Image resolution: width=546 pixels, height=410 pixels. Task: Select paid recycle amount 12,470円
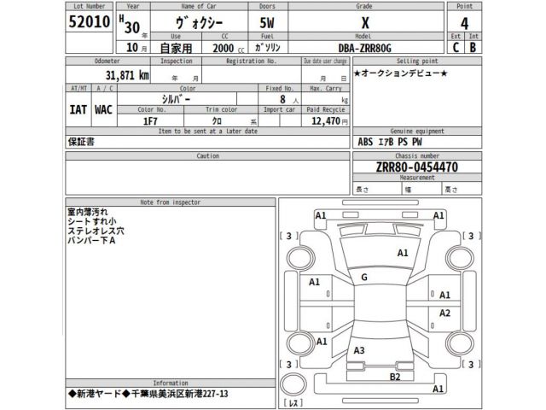coord(329,121)
